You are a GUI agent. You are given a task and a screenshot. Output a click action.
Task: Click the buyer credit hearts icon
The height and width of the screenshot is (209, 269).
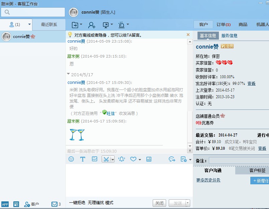pyautogui.click(x=224, y=63)
